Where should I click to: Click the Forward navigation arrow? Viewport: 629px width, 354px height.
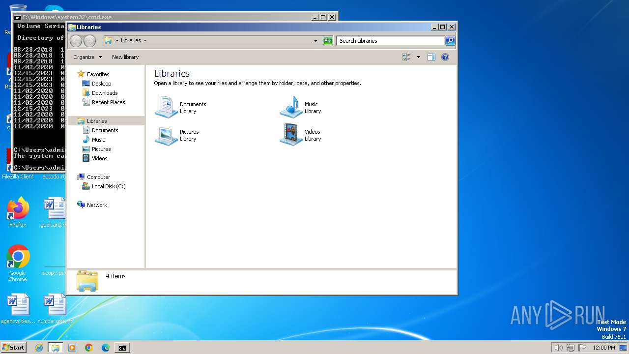(89, 41)
